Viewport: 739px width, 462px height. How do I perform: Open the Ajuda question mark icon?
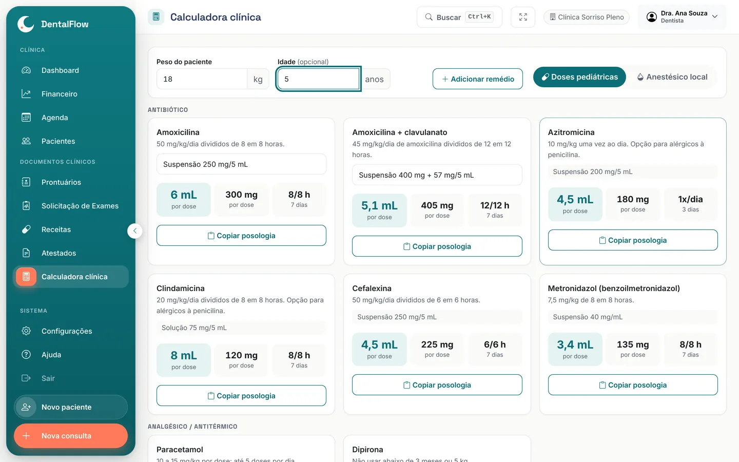(26, 355)
